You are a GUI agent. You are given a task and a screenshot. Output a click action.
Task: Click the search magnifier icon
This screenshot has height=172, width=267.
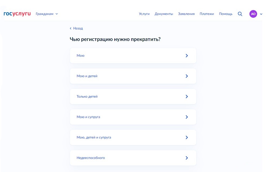click(240, 14)
